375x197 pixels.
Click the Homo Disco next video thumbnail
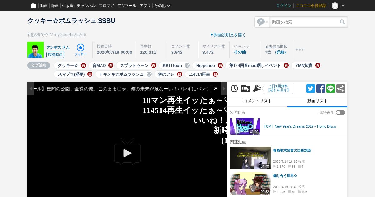tap(245, 126)
